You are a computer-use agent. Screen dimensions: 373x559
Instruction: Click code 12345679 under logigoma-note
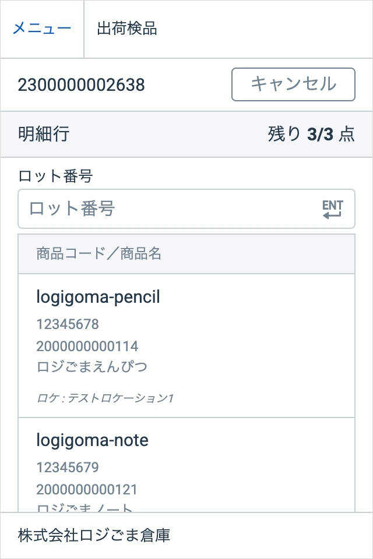pos(68,467)
